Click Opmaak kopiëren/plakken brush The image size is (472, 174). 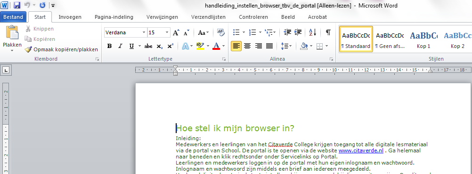pyautogui.click(x=61, y=49)
